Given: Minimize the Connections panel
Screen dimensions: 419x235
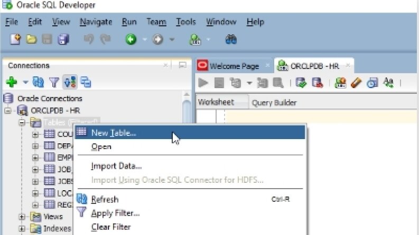Looking at the screenshot, I should [182, 65].
